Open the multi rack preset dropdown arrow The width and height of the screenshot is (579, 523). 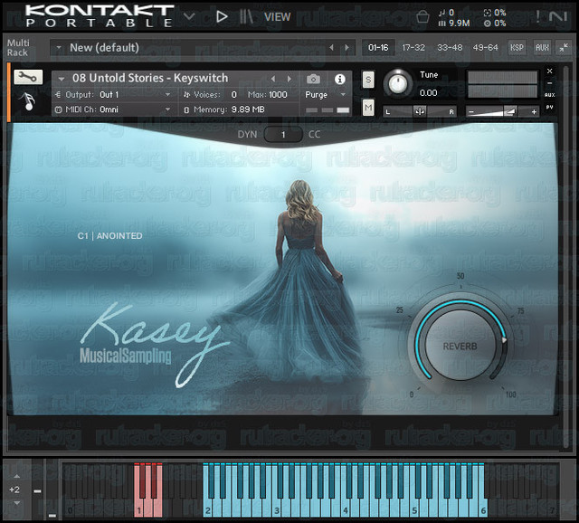(58, 47)
